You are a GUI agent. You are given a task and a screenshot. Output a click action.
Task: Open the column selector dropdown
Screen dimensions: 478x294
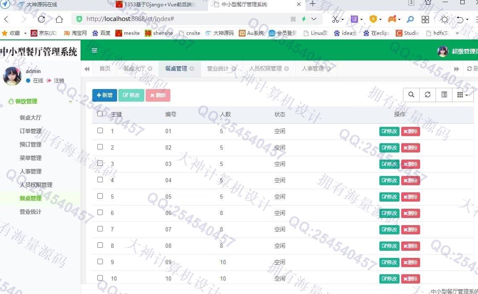(x=463, y=95)
